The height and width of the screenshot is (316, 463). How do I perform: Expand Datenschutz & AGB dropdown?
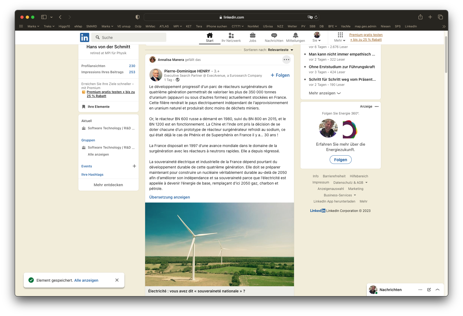point(350,183)
